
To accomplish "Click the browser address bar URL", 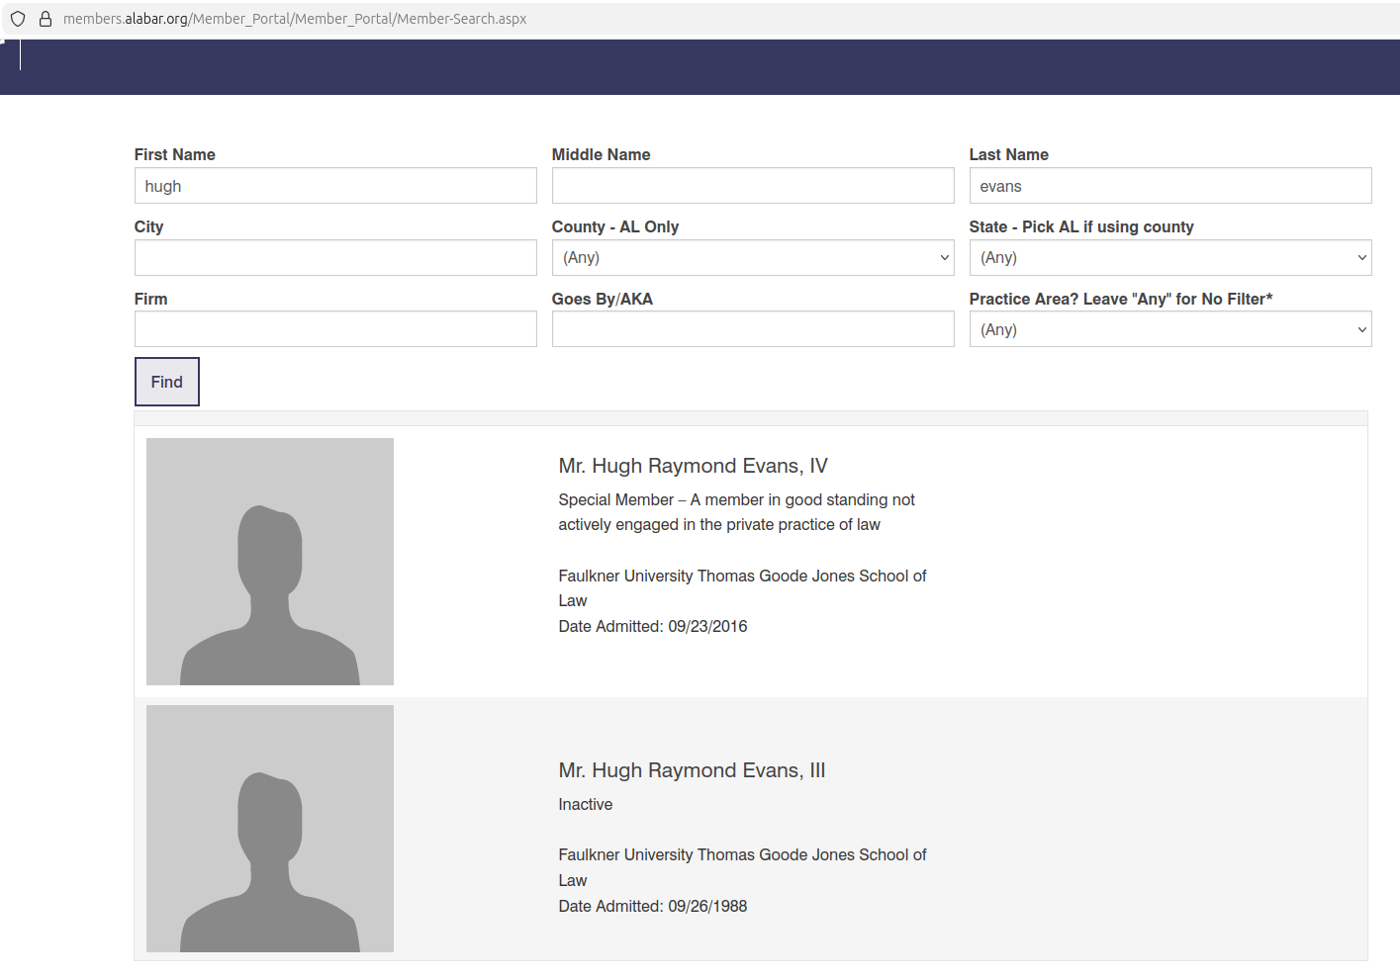I will tap(295, 19).
